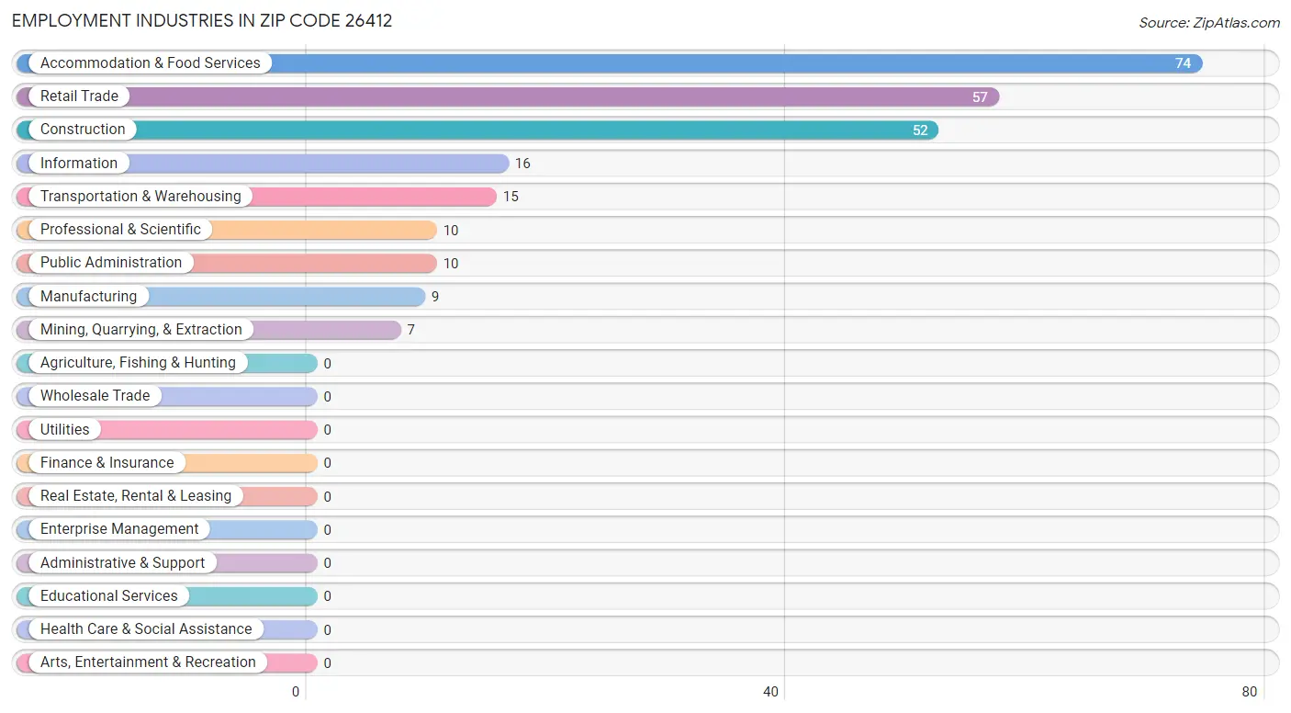Viewport: 1291px width, 713px height.
Task: Click the blue Accommodation & Food Services bar
Action: 610,63
